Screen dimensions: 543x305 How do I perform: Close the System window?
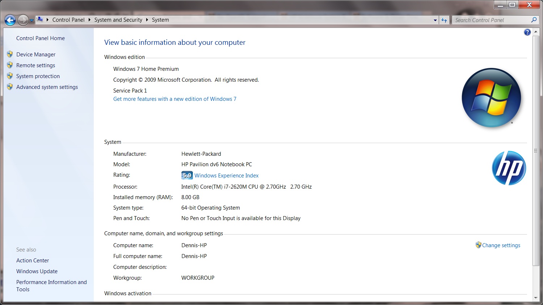[529, 5]
